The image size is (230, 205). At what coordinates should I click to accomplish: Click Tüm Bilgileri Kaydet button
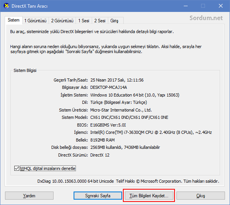[149, 196]
